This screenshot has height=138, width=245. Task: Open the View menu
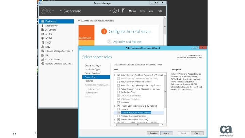pos(151,11)
